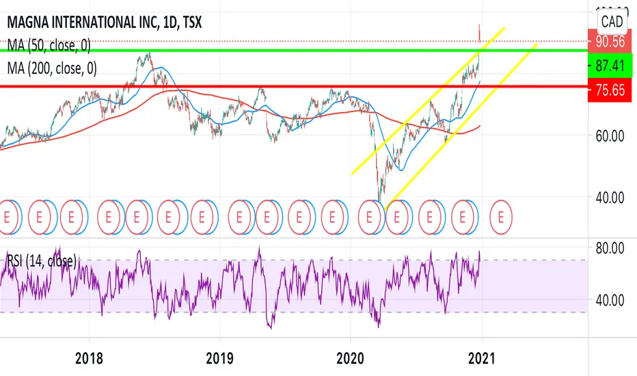The width and height of the screenshot is (637, 376).
Task: Open the last earnings marker of 2020
Action: coord(462,217)
